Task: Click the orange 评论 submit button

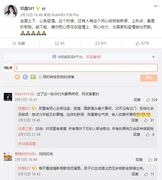Action: [x=149, y=78]
